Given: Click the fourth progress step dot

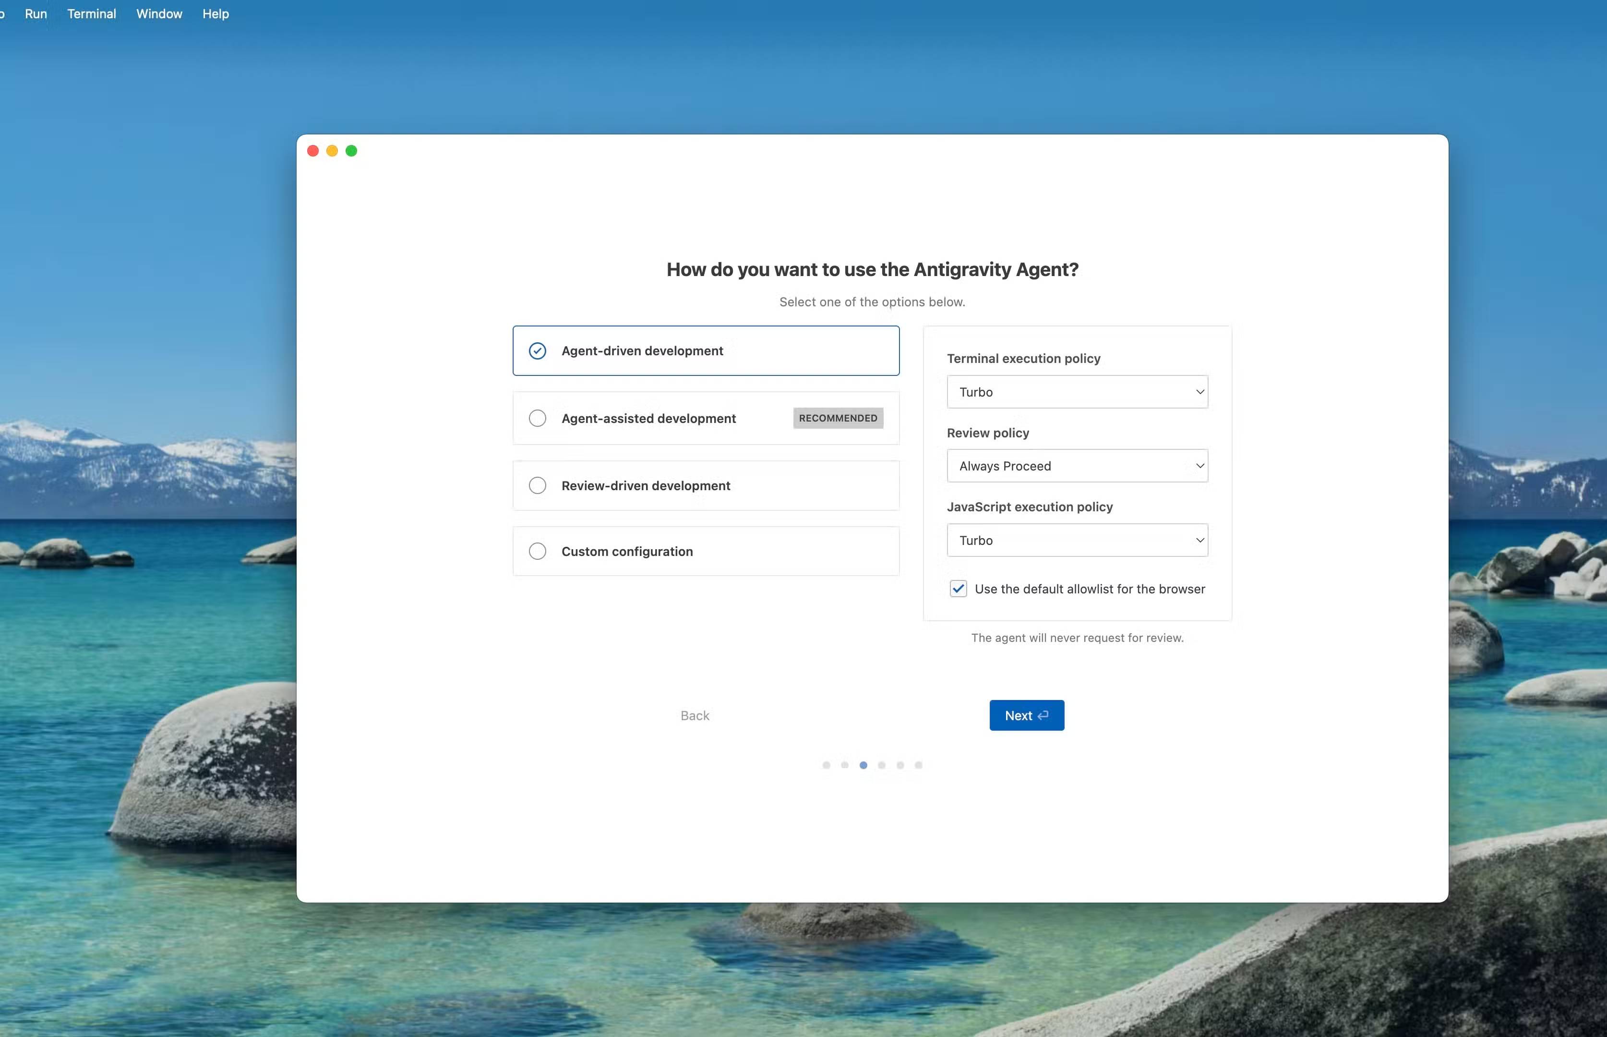Looking at the screenshot, I should tap(881, 765).
